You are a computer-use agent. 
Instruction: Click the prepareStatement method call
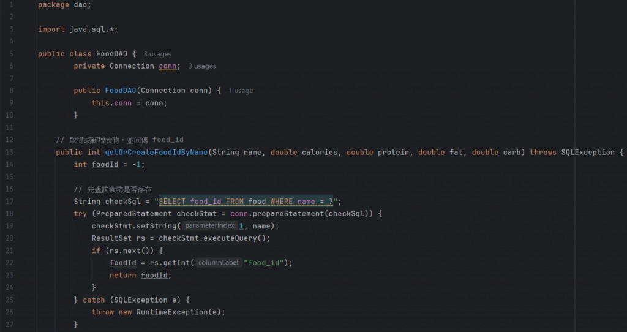[288, 214]
